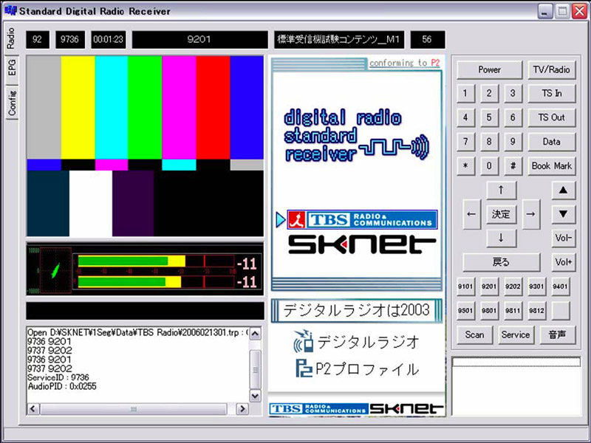591x443 pixels.
Task: Click the log scroll right arrow
Action: [x=242, y=409]
